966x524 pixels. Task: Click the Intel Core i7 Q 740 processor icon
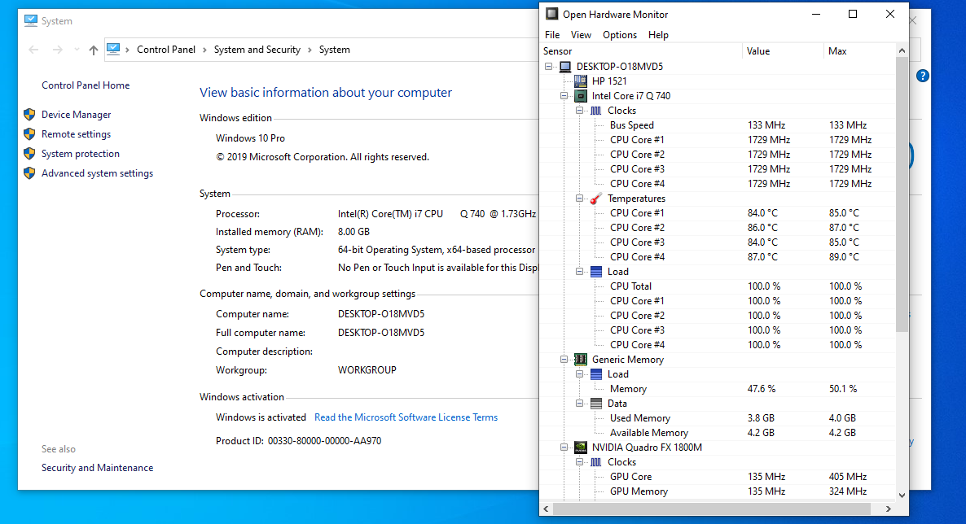pyautogui.click(x=581, y=95)
